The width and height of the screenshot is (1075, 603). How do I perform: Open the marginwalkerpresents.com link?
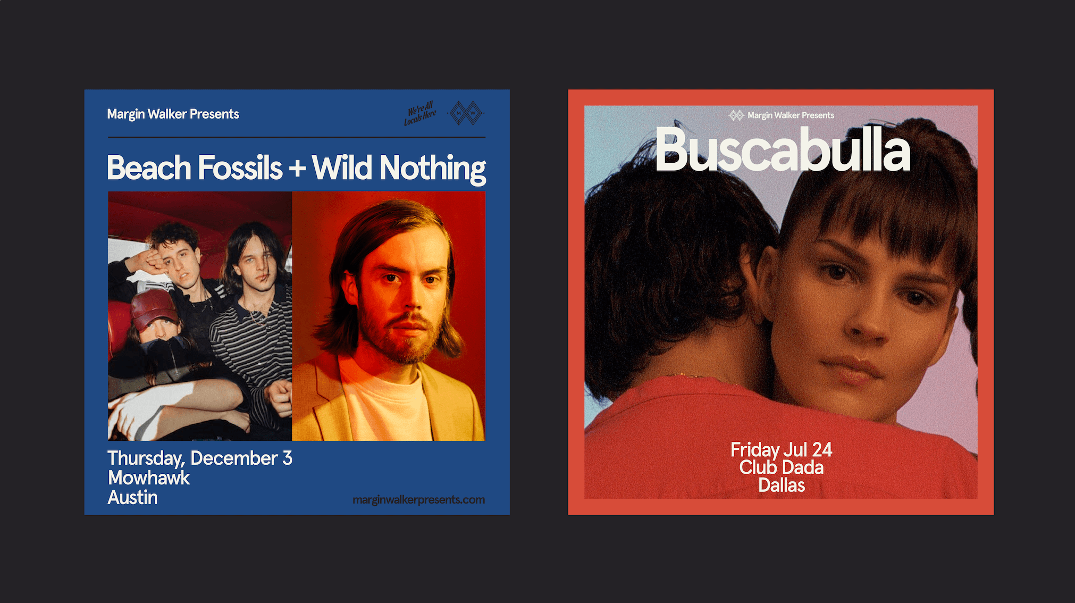(x=418, y=500)
